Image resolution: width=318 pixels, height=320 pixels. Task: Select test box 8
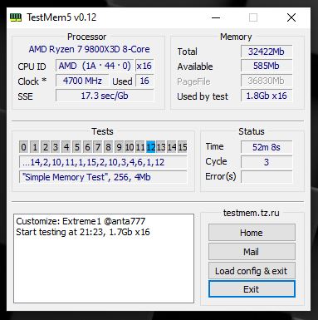tap(108, 147)
